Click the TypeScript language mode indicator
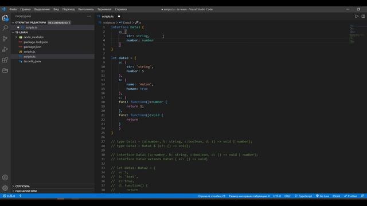 pyautogui.click(x=303, y=196)
